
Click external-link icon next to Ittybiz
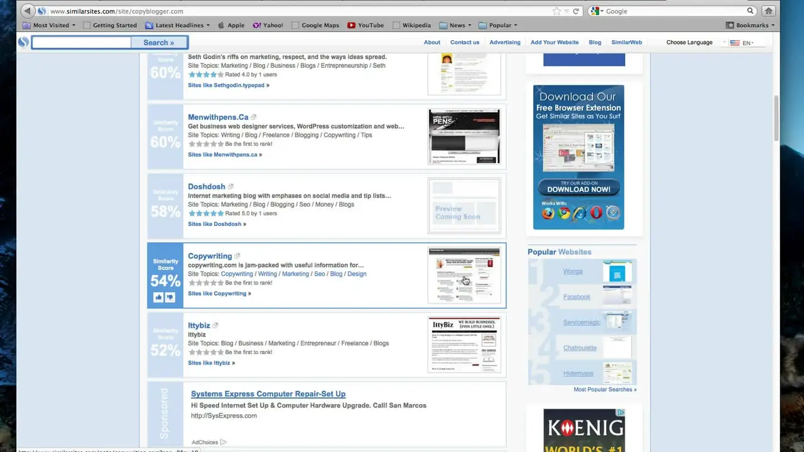point(215,325)
